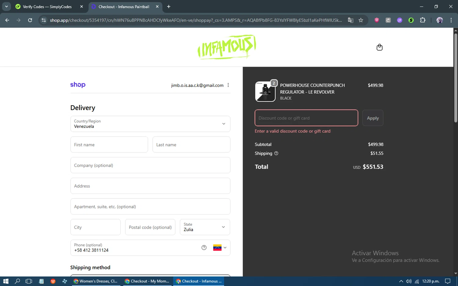Viewport: 458px width, 286px height.
Task: Switch to Women's Dresses taskbar window
Action: point(96,281)
